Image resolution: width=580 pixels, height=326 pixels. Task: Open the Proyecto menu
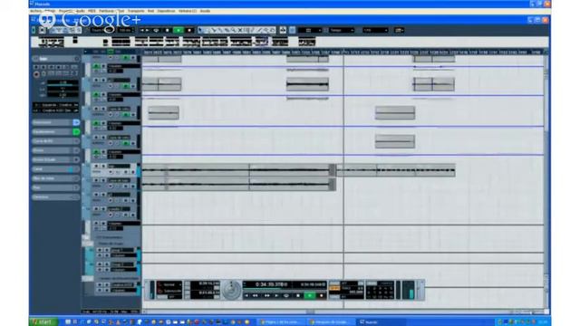click(x=65, y=11)
